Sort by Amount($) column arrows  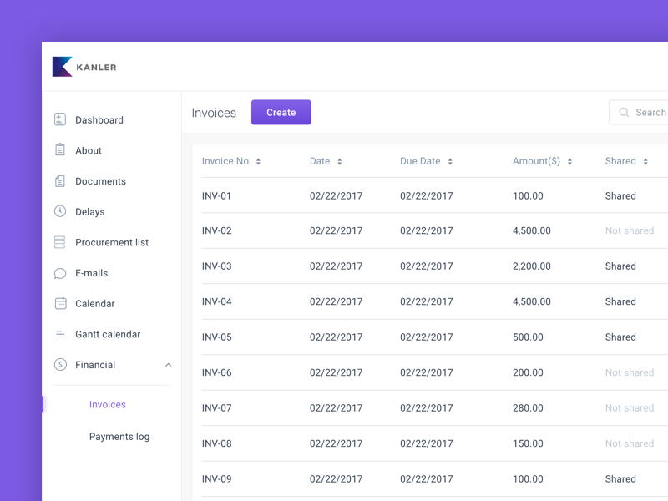click(569, 161)
